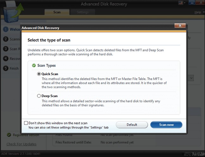Image resolution: width=205 pixels, height=157 pixels.
Task: Click the green Registered Version check icon
Action: (9, 135)
